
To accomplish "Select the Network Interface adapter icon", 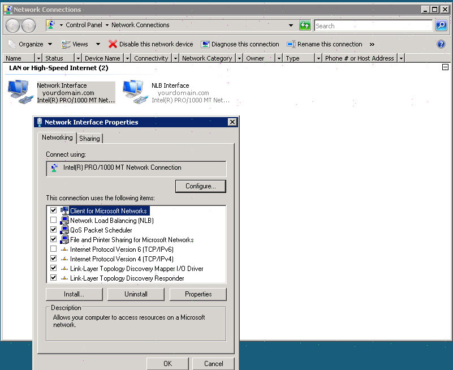I will click(x=20, y=92).
